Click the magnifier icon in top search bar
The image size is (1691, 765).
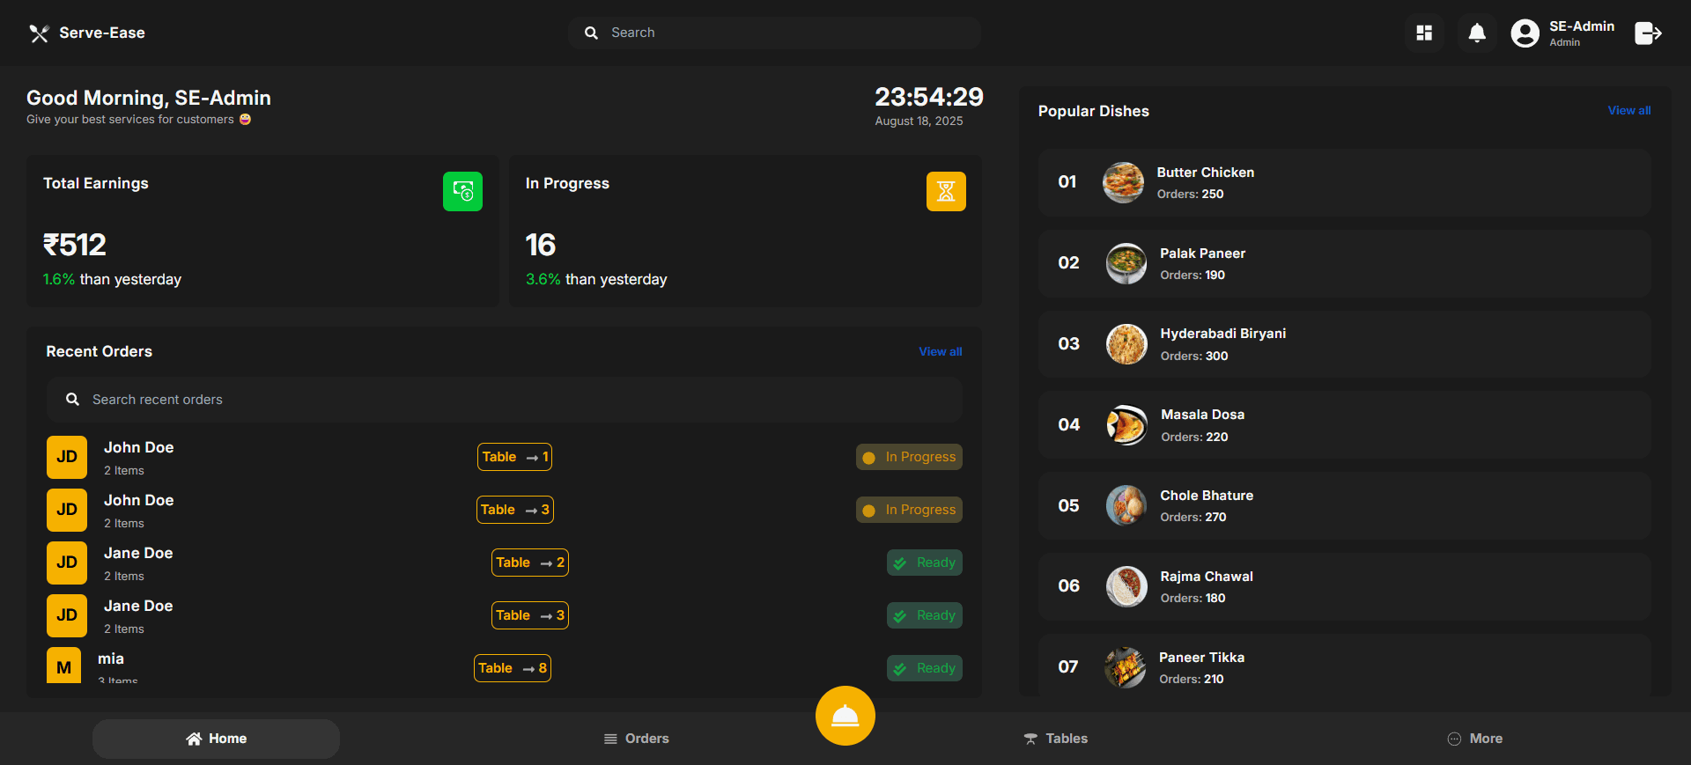(x=591, y=33)
